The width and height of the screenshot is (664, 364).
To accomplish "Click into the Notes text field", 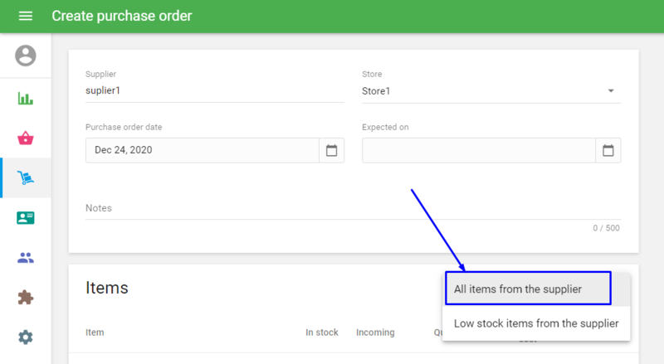I will tap(353, 208).
